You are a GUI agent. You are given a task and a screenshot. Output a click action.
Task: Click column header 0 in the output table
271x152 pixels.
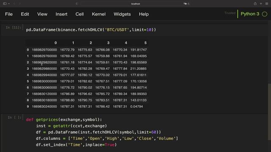pos(55,43)
